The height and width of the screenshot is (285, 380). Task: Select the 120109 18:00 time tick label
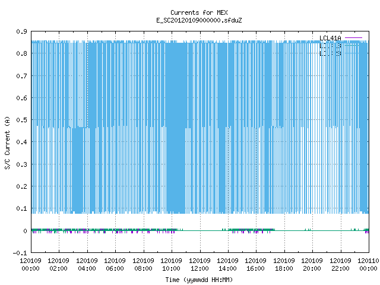tap(284, 265)
